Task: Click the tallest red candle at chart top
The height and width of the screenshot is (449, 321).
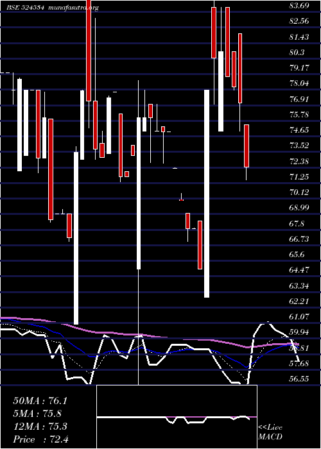Action: (89, 51)
